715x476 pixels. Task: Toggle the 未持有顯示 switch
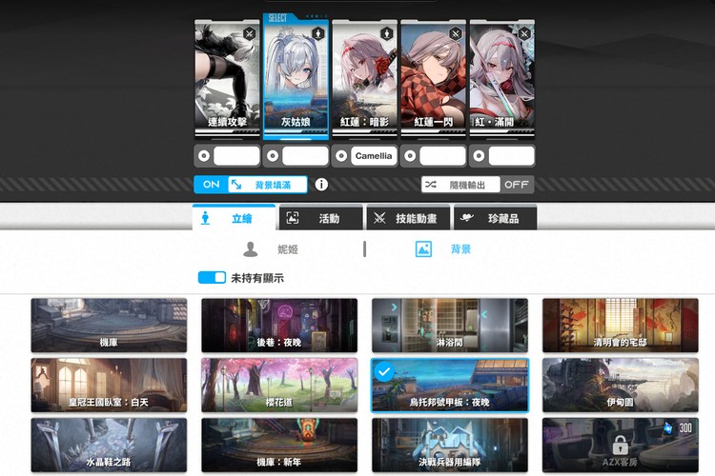[212, 277]
